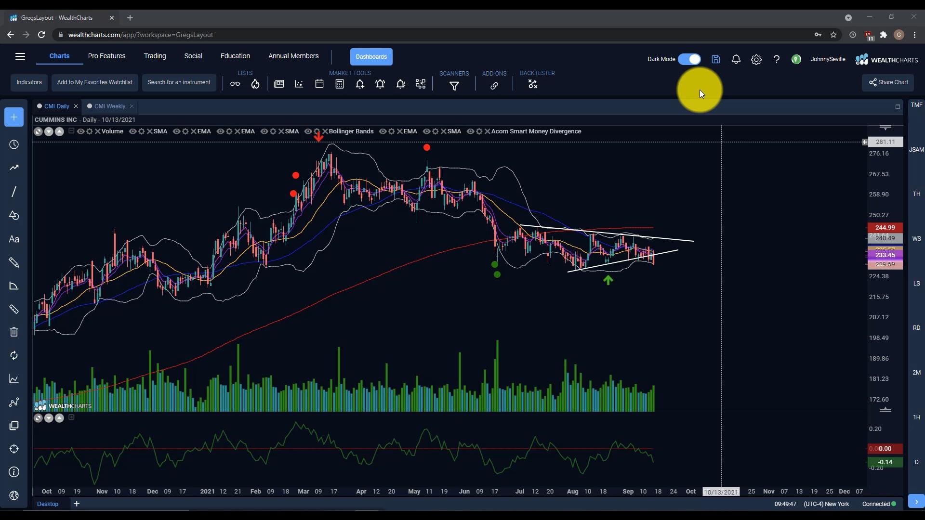Open the Education menu

tap(235, 56)
